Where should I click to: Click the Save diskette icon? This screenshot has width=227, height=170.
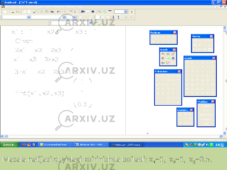pyautogui.click(x=18, y=12)
